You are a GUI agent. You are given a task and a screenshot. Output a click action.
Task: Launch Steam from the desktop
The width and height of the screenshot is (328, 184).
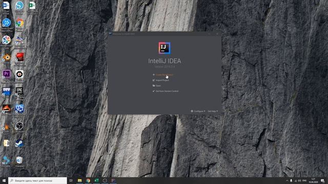click(x=19, y=143)
